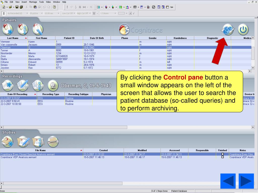This screenshot has height=193, width=258.
Task: Open the Help question mark toolbar icon
Action: point(54,7)
